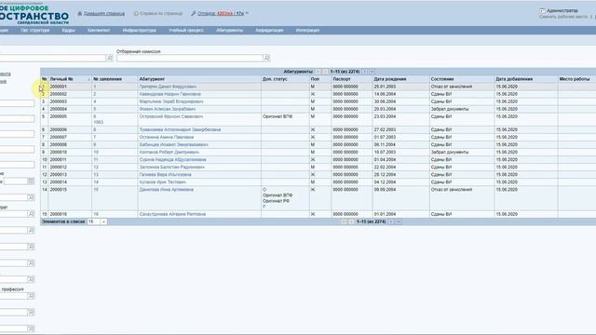Open the calendar icon in the left filter panel
This screenshot has width=596, height=335.
31,181
